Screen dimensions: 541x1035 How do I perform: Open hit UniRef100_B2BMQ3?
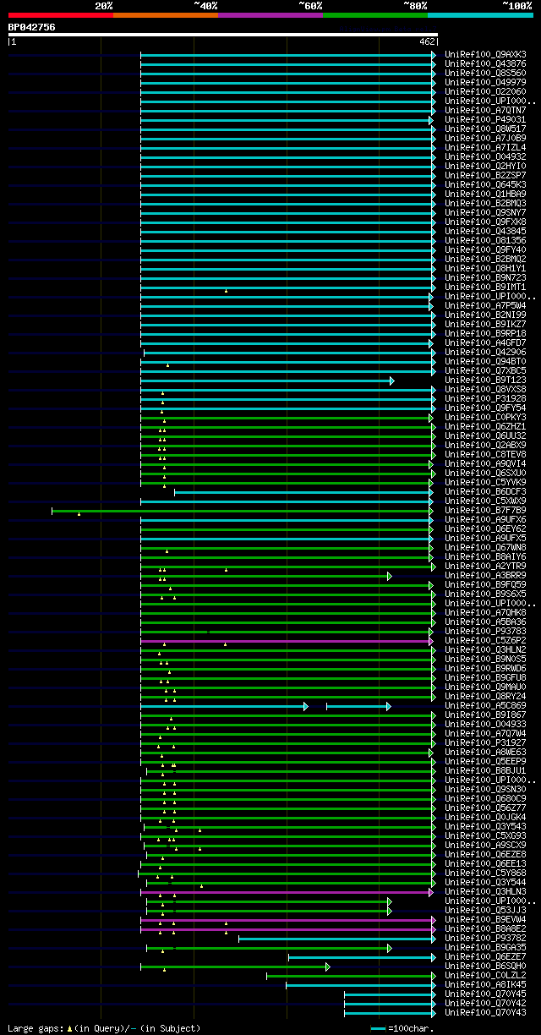click(x=485, y=203)
